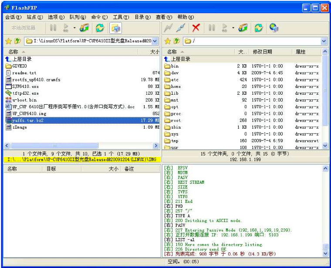
Task: Select remote etc folder icon
Action: (x=167, y=79)
